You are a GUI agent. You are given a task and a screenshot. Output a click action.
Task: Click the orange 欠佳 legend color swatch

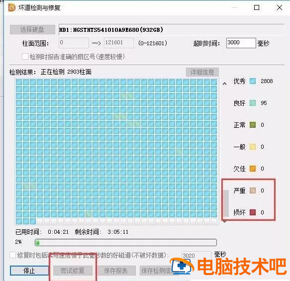pos(253,169)
